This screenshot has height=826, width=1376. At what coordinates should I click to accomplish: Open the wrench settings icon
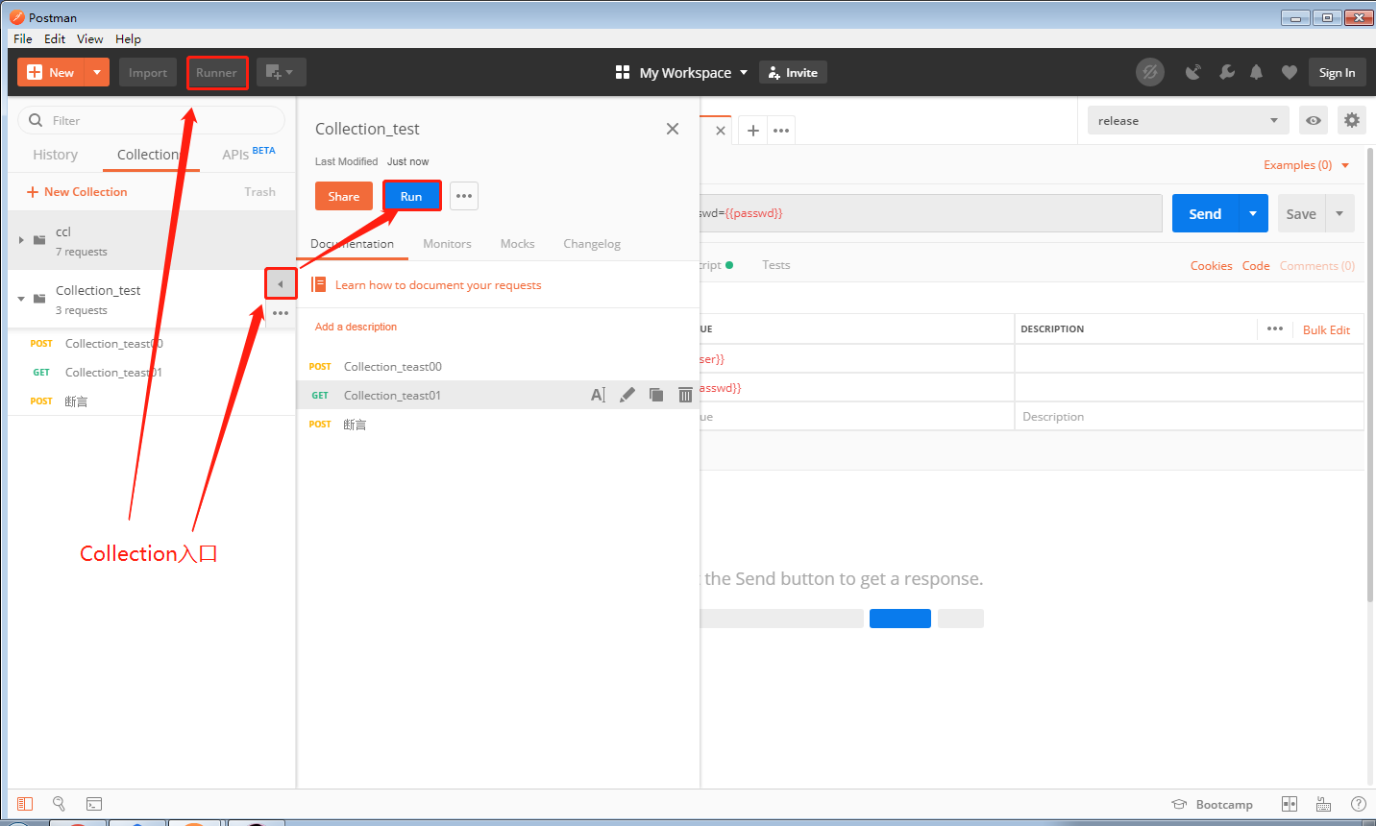(1226, 72)
